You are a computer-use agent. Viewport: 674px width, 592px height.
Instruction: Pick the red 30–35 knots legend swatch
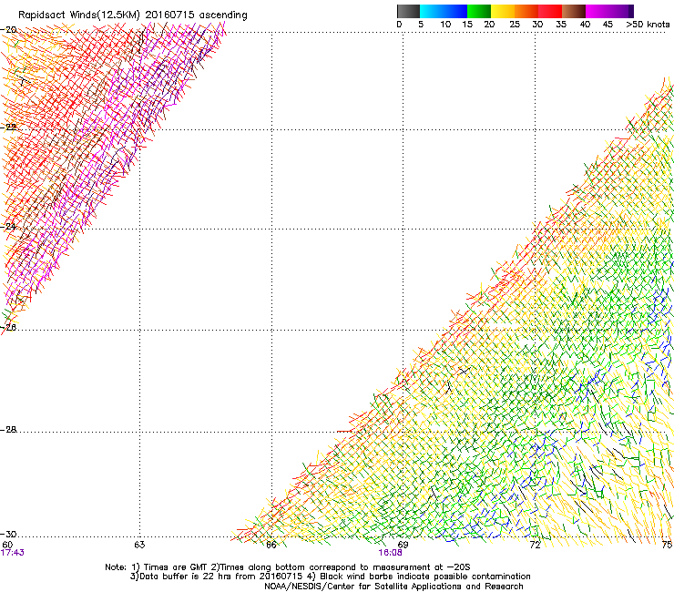[550, 11]
